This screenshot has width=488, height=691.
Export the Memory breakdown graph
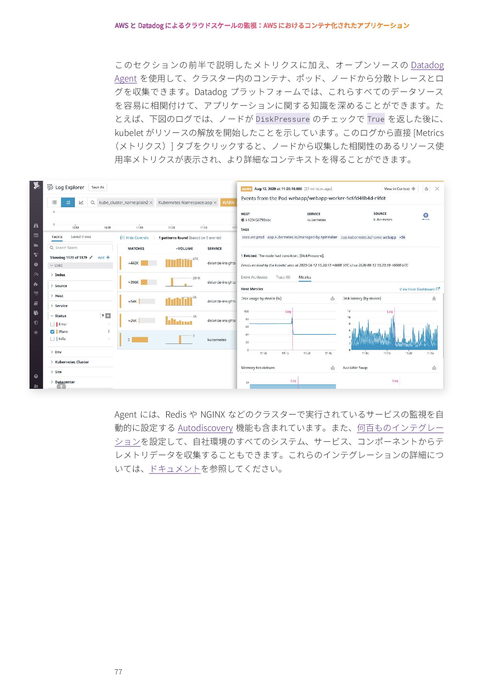[x=333, y=368]
